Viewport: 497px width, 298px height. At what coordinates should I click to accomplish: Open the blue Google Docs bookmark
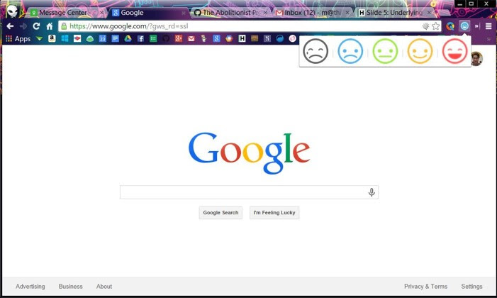[x=115, y=38]
